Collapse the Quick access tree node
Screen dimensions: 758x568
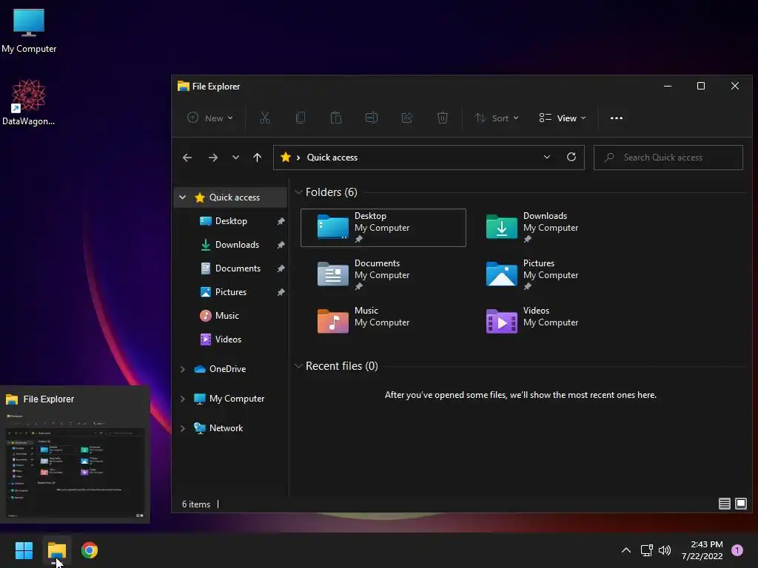tap(182, 197)
